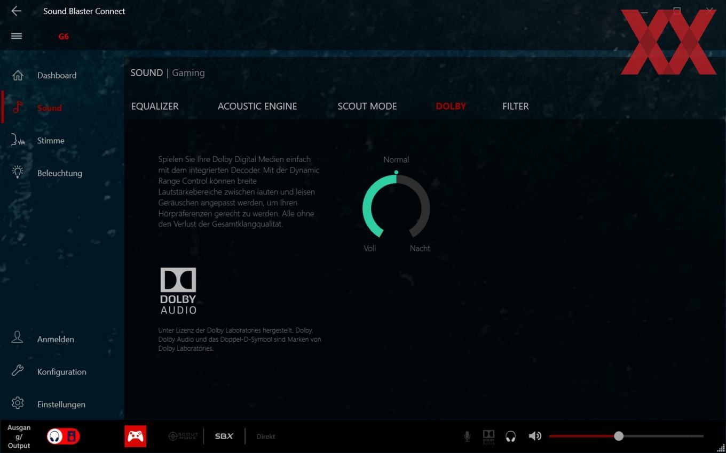726x453 pixels.
Task: Open the Beleuchtung menu item
Action: (x=60, y=173)
